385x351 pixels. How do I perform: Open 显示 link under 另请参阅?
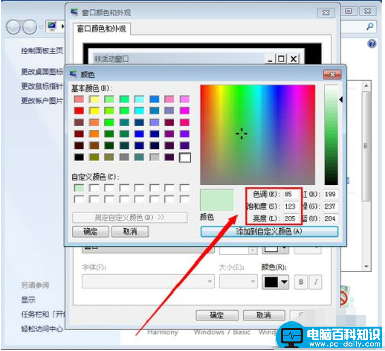28,300
